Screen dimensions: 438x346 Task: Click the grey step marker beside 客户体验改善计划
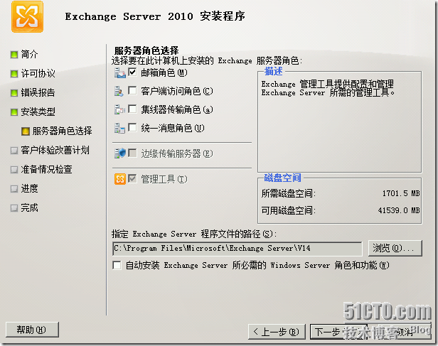(14, 151)
